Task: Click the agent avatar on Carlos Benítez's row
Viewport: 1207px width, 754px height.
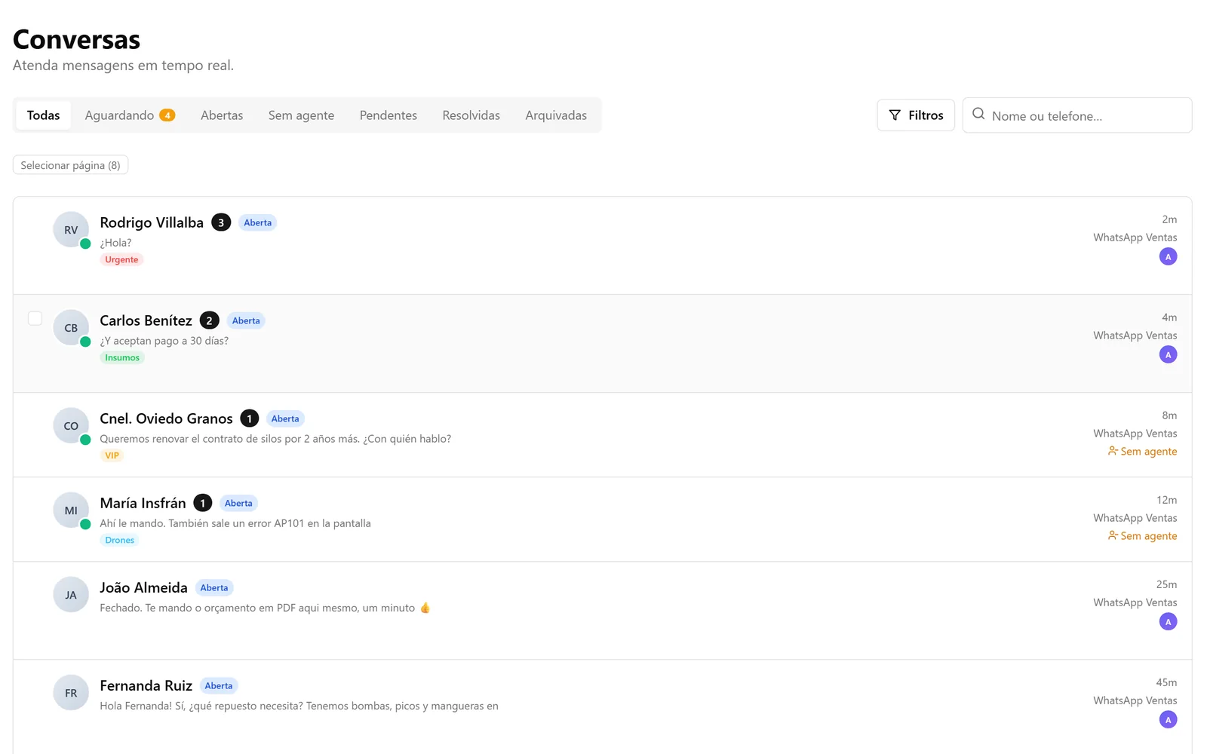Action: click(x=1168, y=355)
